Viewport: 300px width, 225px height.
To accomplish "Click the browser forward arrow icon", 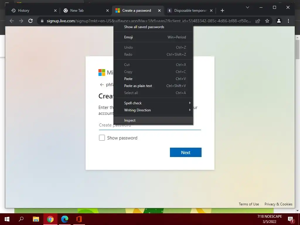I will pos(21,21).
